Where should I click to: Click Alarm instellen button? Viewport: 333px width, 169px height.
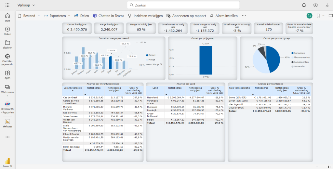(x=224, y=16)
